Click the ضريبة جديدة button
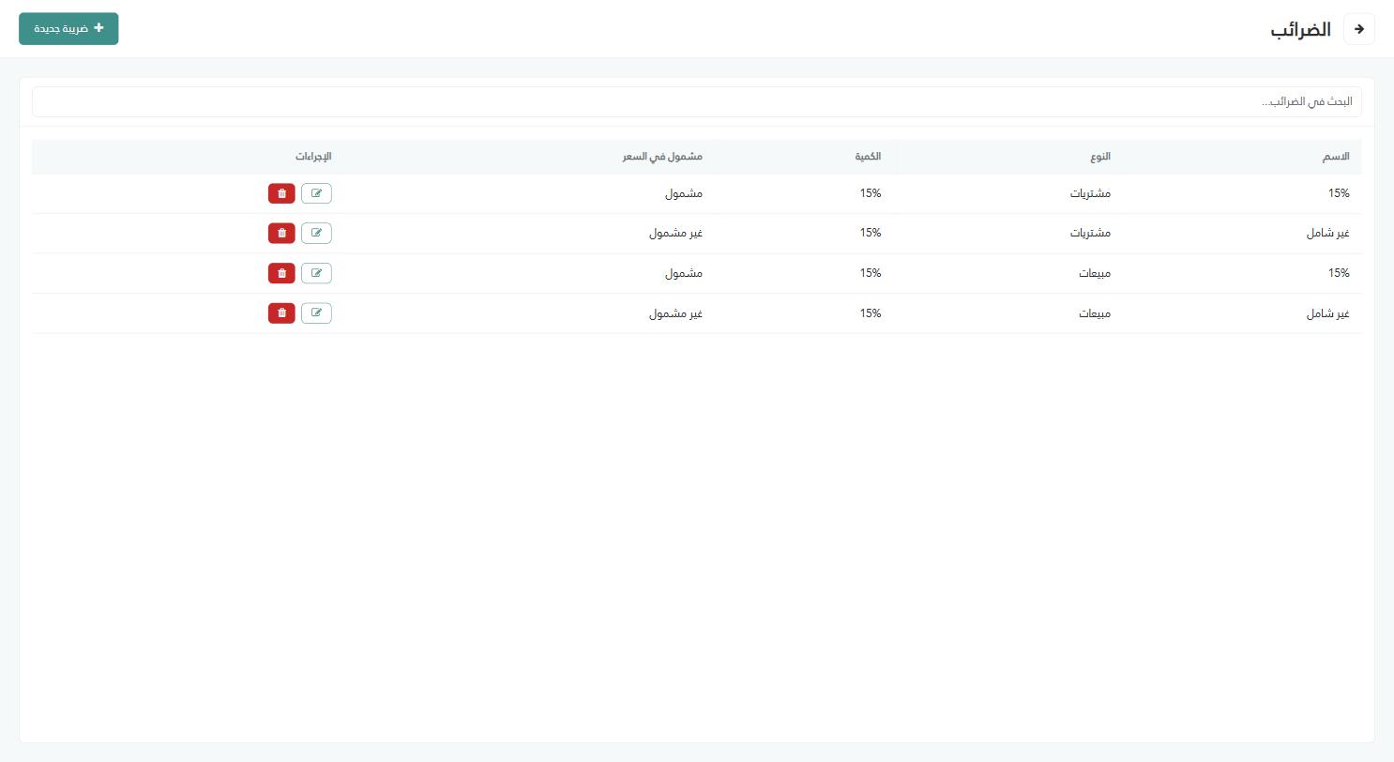Viewport: 1394px width, 762px height. [68, 29]
